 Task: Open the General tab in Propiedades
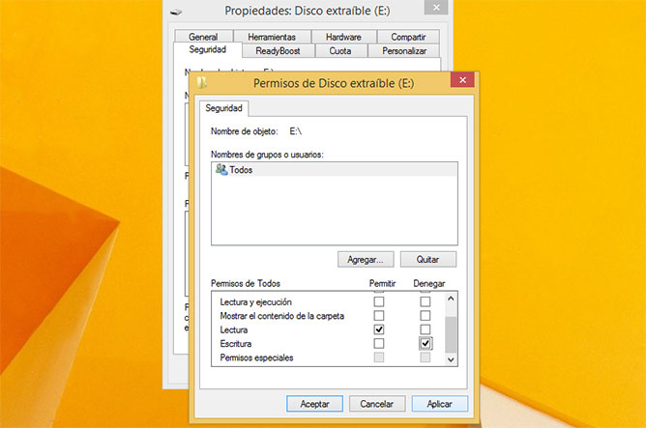coord(203,37)
